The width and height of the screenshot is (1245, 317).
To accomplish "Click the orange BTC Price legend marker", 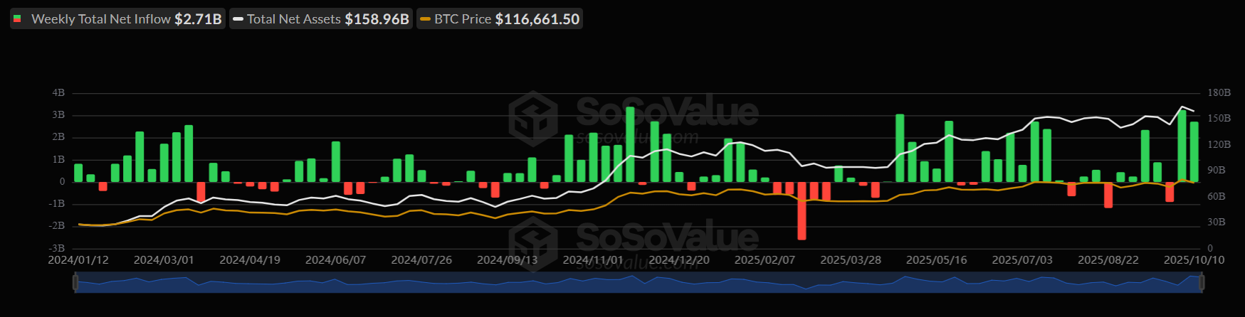I will click(426, 19).
